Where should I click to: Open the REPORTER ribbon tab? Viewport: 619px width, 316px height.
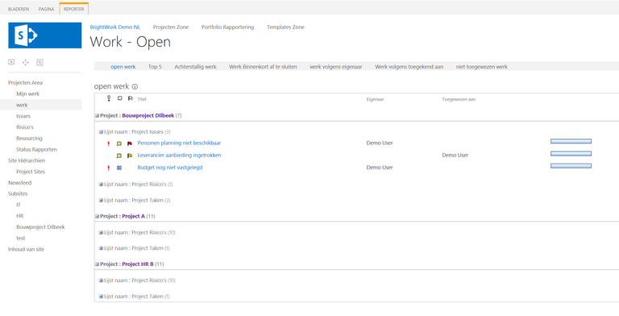click(x=74, y=9)
